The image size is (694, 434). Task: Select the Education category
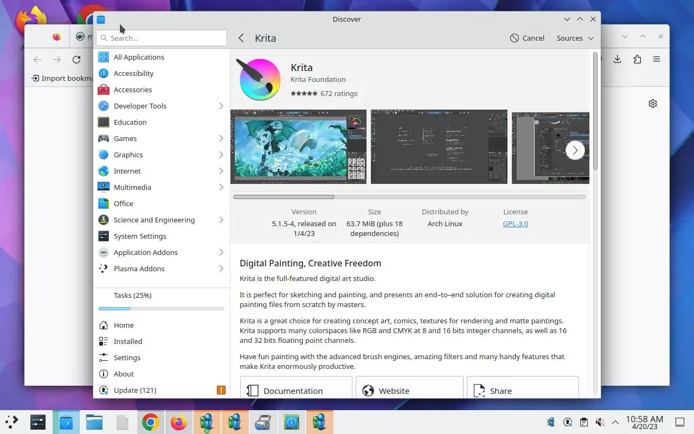click(x=162, y=122)
